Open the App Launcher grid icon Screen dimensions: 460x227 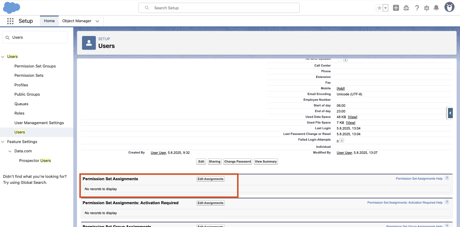click(10, 21)
